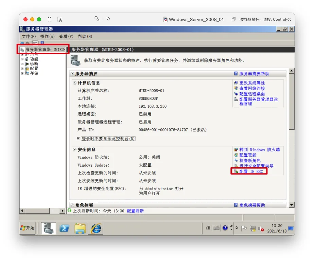Click 配置刷新 link at bottom
This screenshot has height=261, width=314.
135,211
